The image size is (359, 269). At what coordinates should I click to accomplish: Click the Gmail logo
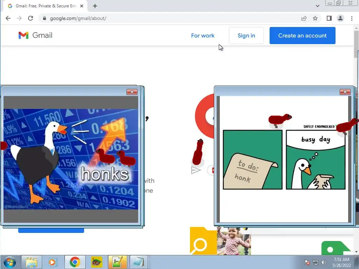[x=35, y=35]
